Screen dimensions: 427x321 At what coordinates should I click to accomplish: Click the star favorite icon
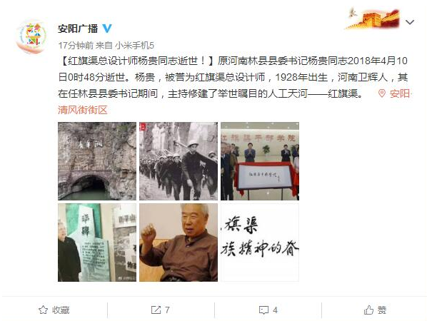[43, 310]
